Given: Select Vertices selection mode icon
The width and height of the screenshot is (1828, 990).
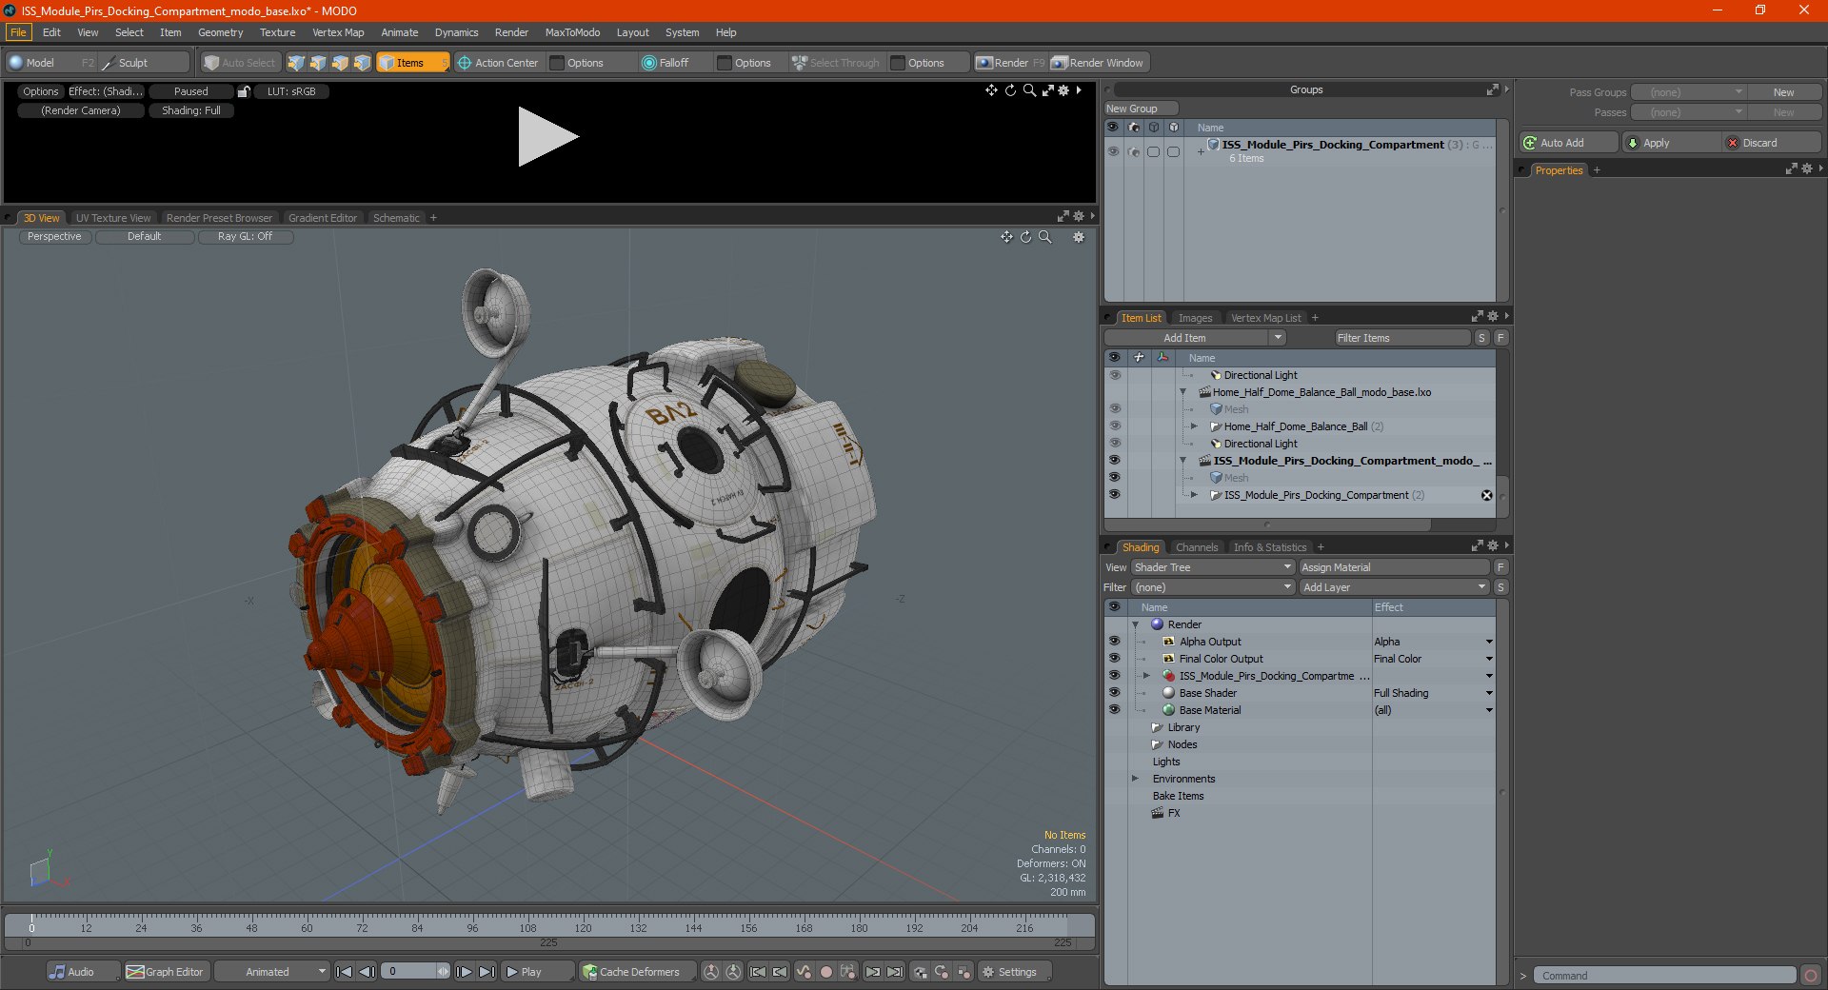Looking at the screenshot, I should pos(296,63).
